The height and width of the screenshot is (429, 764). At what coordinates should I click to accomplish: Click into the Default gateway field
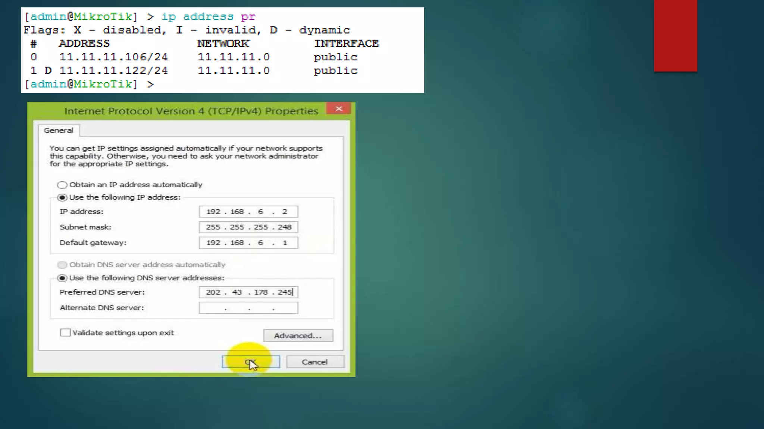[x=248, y=243]
